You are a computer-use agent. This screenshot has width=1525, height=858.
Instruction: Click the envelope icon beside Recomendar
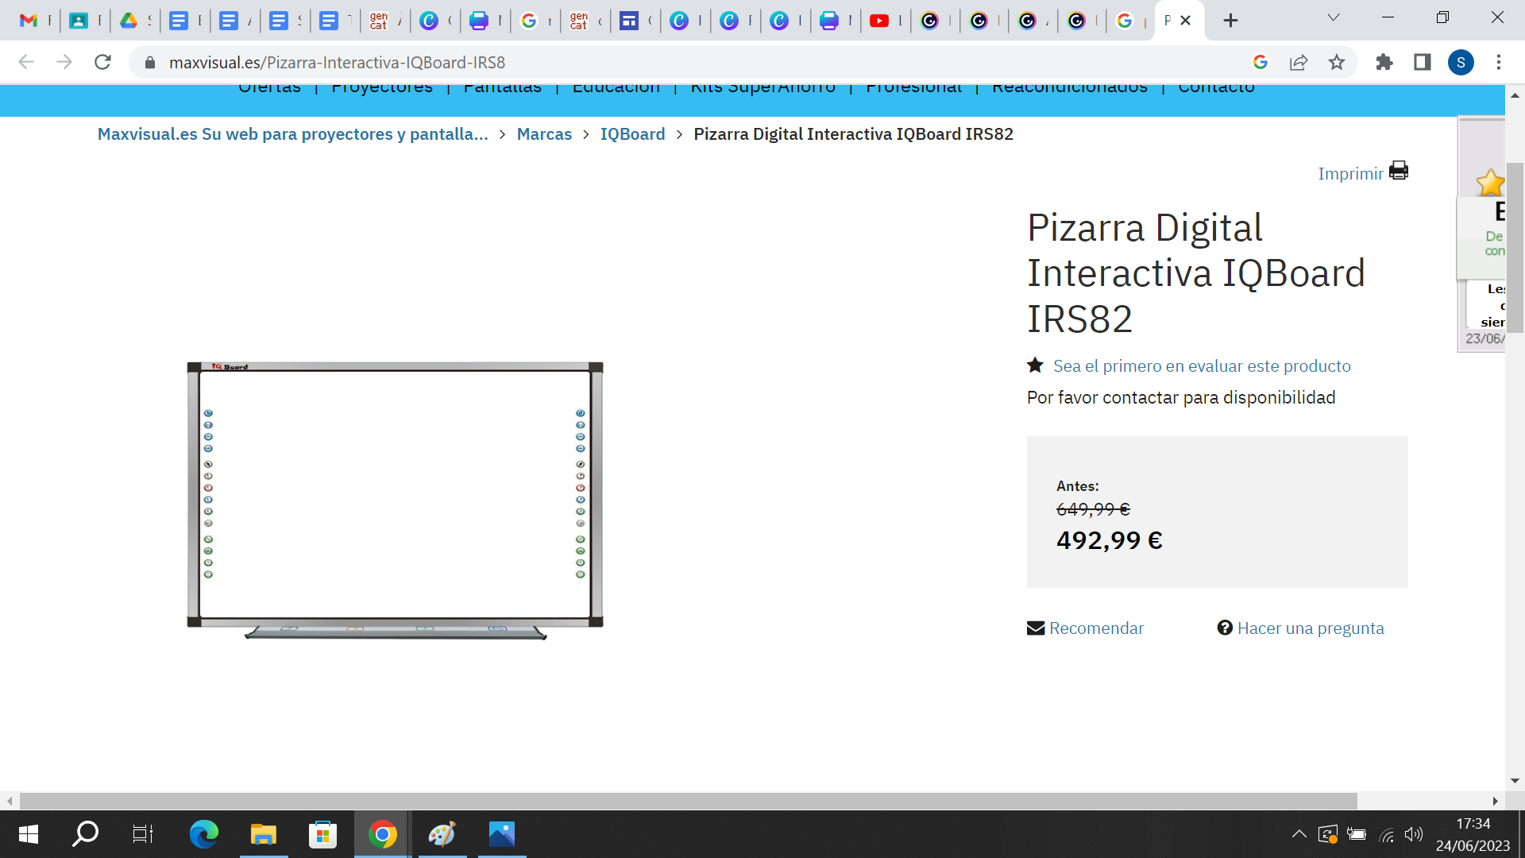click(1034, 627)
